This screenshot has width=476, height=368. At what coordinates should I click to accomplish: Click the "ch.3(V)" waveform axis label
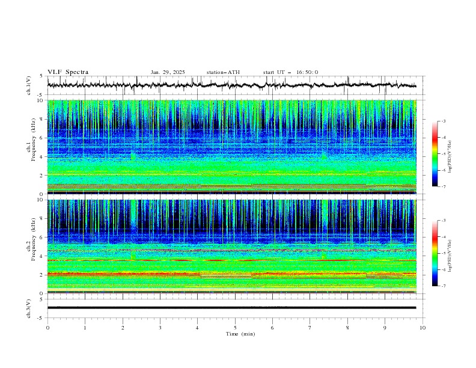pyautogui.click(x=29, y=308)
